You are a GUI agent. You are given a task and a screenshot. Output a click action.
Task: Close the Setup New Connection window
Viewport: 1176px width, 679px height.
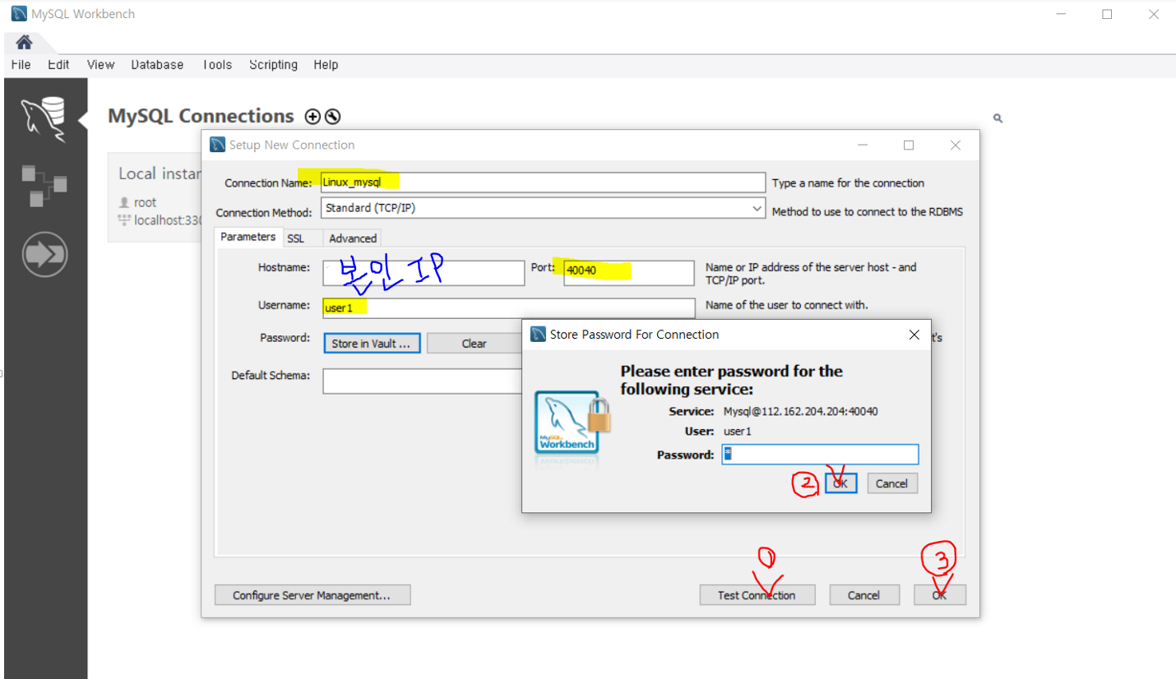(955, 145)
